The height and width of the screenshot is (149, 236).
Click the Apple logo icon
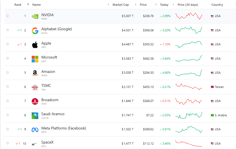35,45
